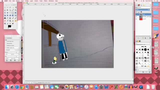160x90 pixels.
Task: Switch to the Paths tab
Action: pyautogui.click(x=141, y=5)
